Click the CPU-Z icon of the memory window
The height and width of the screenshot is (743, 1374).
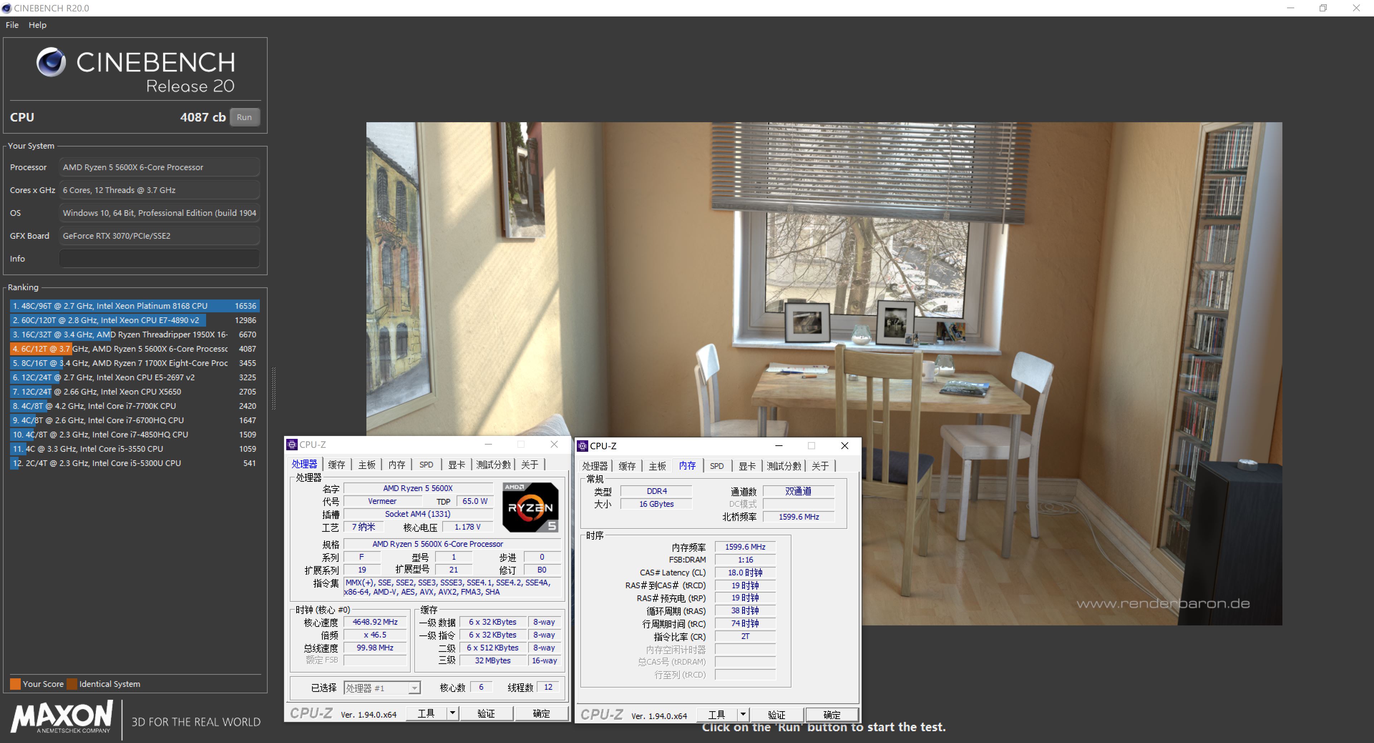[583, 446]
